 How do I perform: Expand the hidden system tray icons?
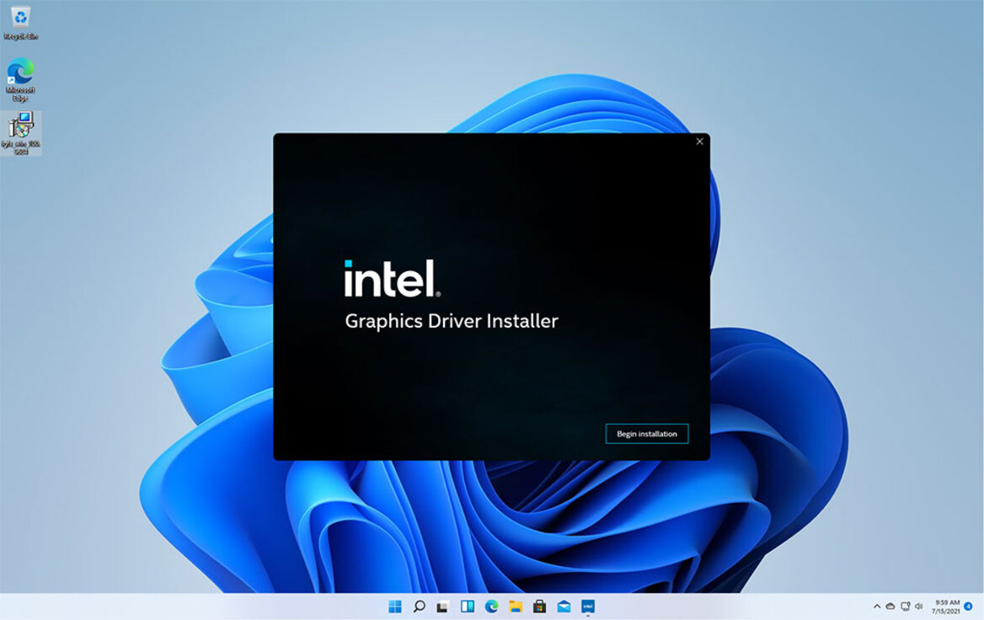pyautogui.click(x=877, y=607)
